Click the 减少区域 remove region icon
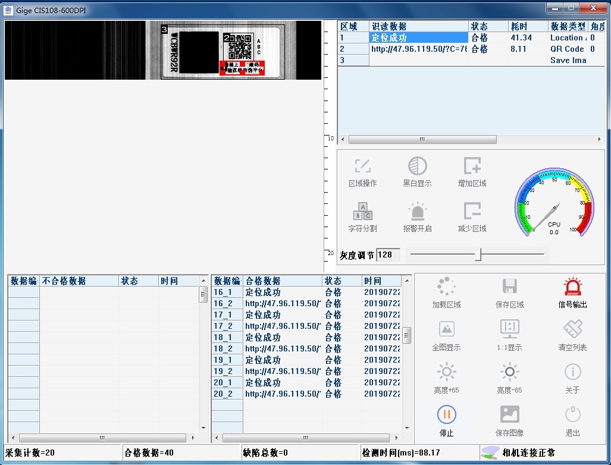 point(472,212)
